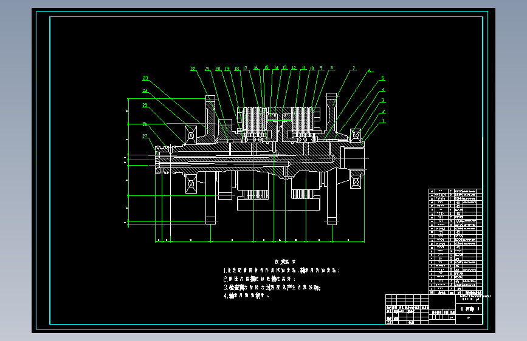
Task: Click callout number 14
Action: [x=277, y=68]
